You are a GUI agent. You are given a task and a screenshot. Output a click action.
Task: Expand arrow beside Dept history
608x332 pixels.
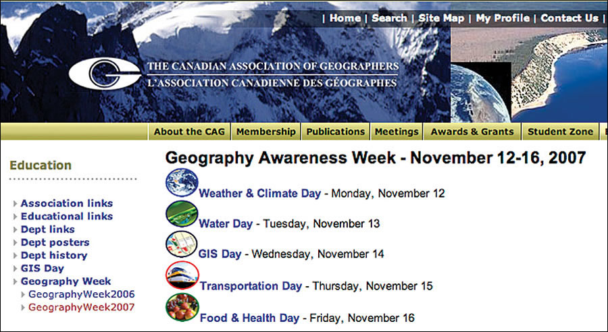[16, 256]
